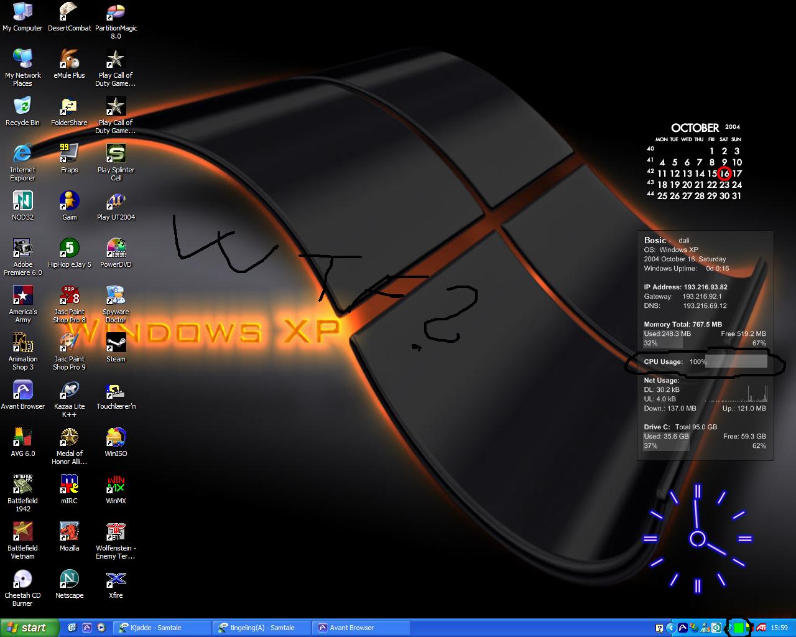The image size is (796, 637).
Task: Show hidden tray icons arrow
Action: [x=671, y=628]
